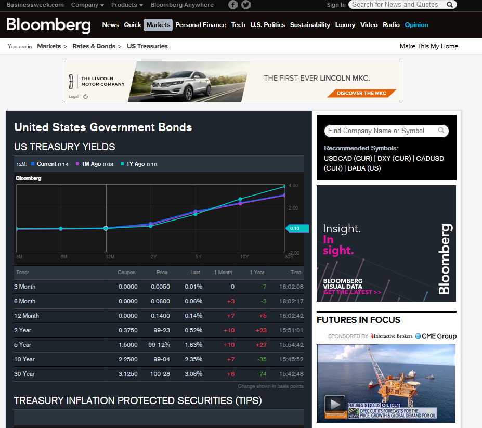This screenshot has width=482, height=428.
Task: Select the 10 Year tenor row
Action: tap(159, 359)
